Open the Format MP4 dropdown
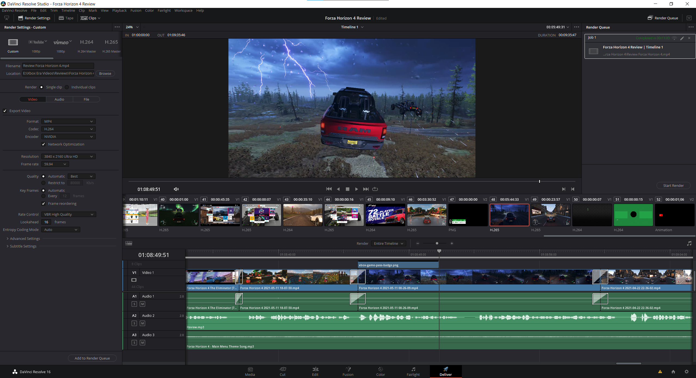This screenshot has width=696, height=378. pyautogui.click(x=69, y=121)
